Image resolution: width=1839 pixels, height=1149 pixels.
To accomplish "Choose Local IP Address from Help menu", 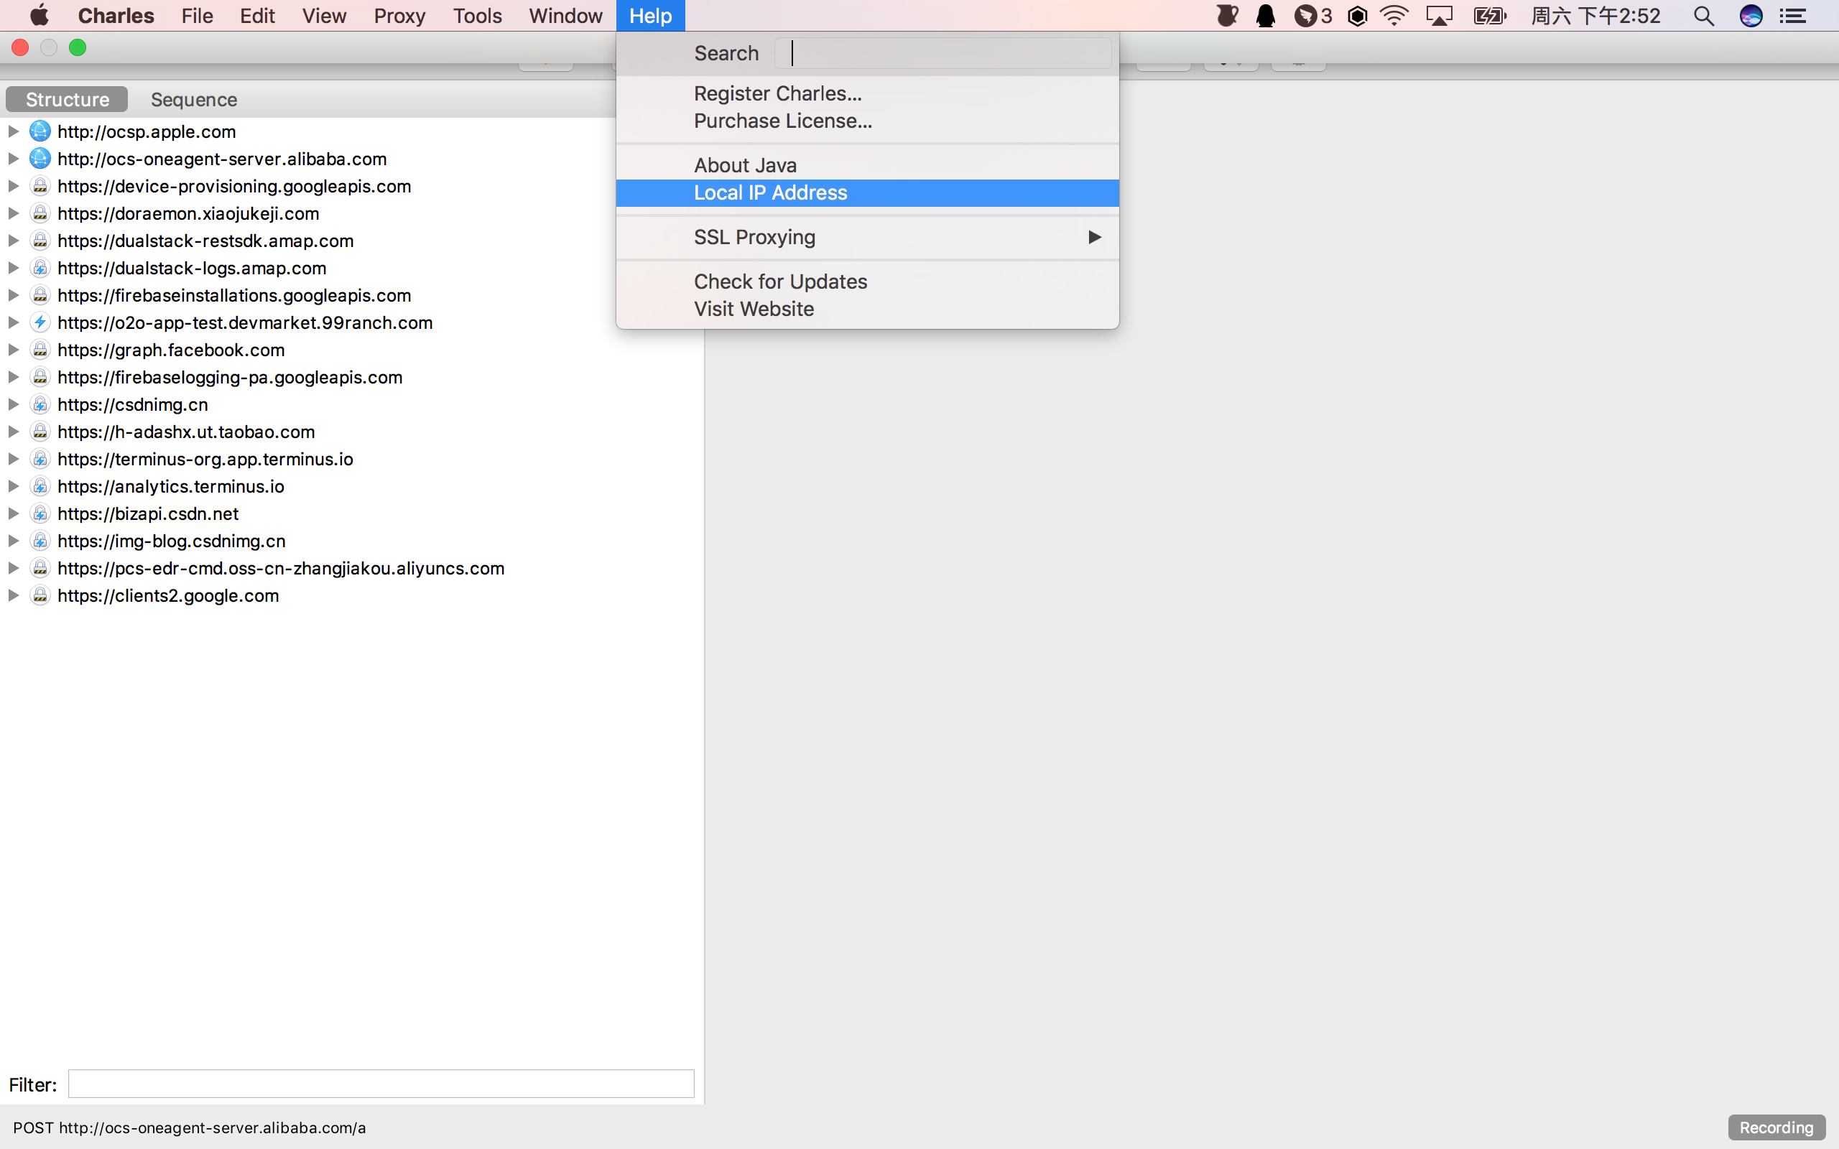I will (x=867, y=193).
